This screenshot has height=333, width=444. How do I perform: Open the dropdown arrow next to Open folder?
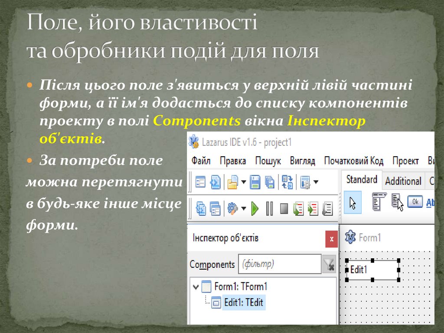(x=244, y=182)
